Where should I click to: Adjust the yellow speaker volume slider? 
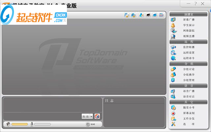coord(20,124)
